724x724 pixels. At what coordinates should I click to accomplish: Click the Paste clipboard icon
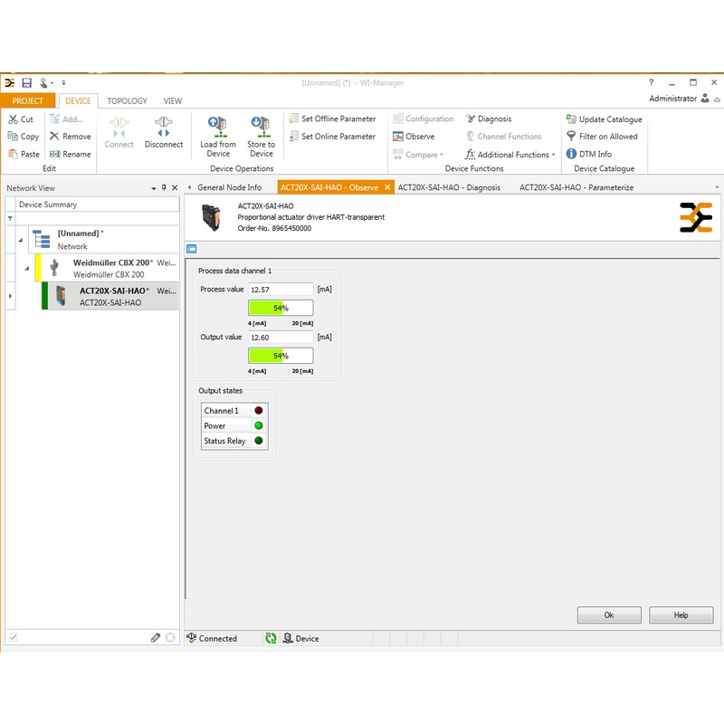(x=13, y=154)
